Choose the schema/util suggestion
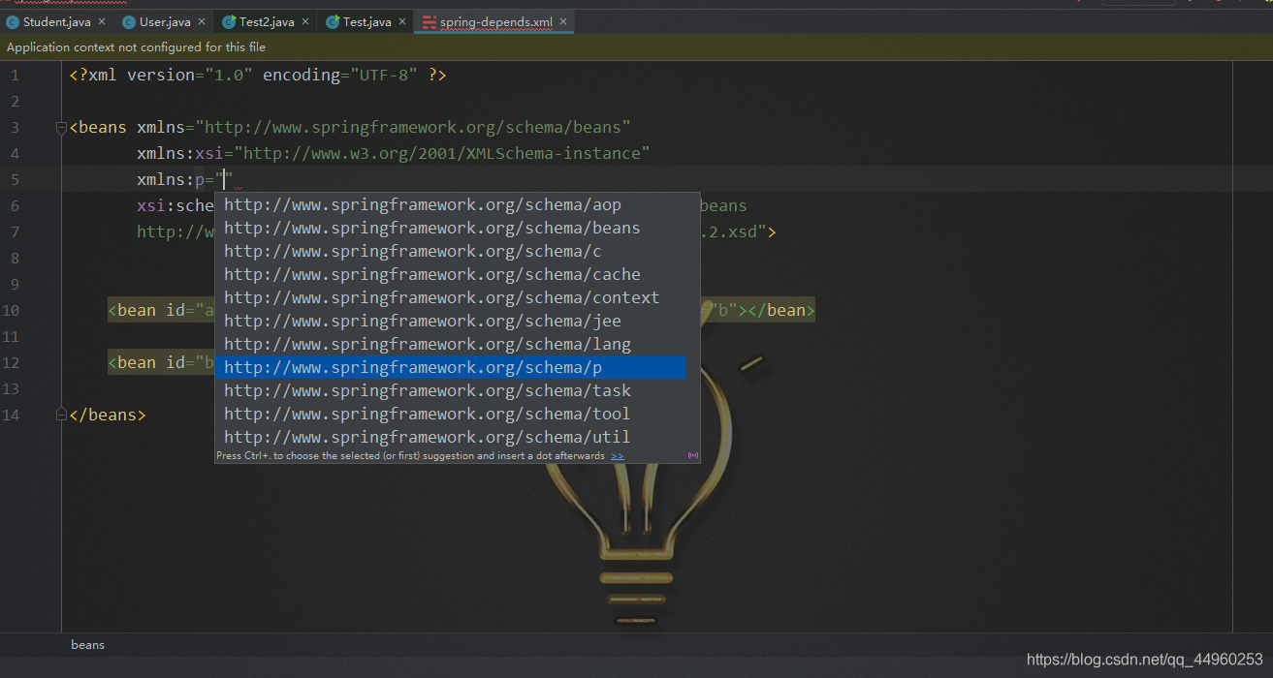Viewport: 1273px width, 678px height. pos(451,438)
